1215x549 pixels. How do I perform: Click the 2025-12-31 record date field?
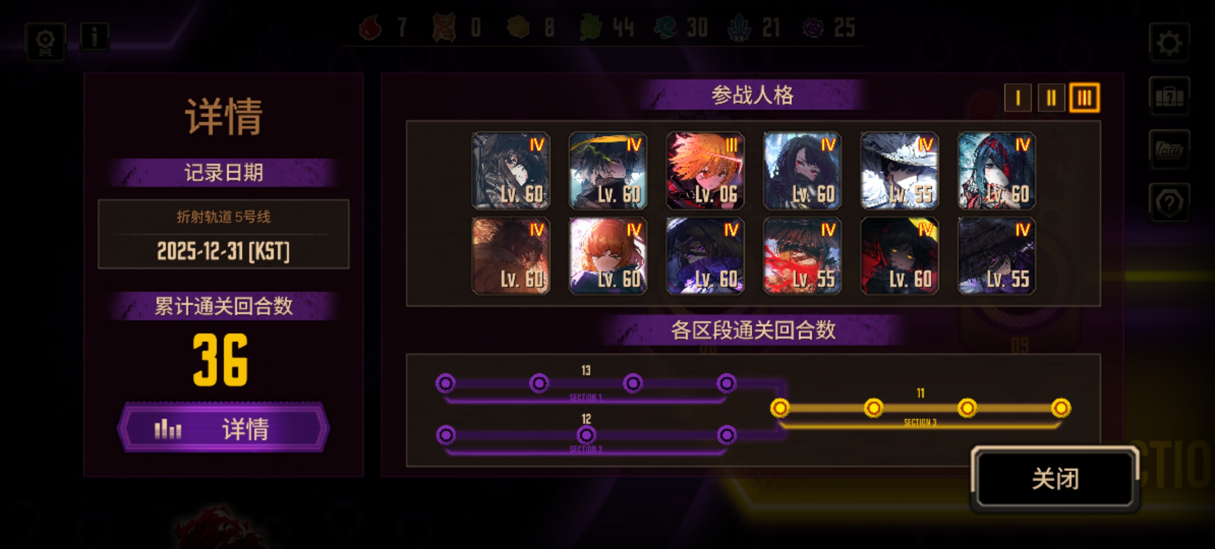223,234
